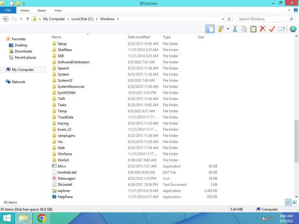The width and height of the screenshot is (299, 224).
Task: Click the New folder quick access icon
Action: 18,3
